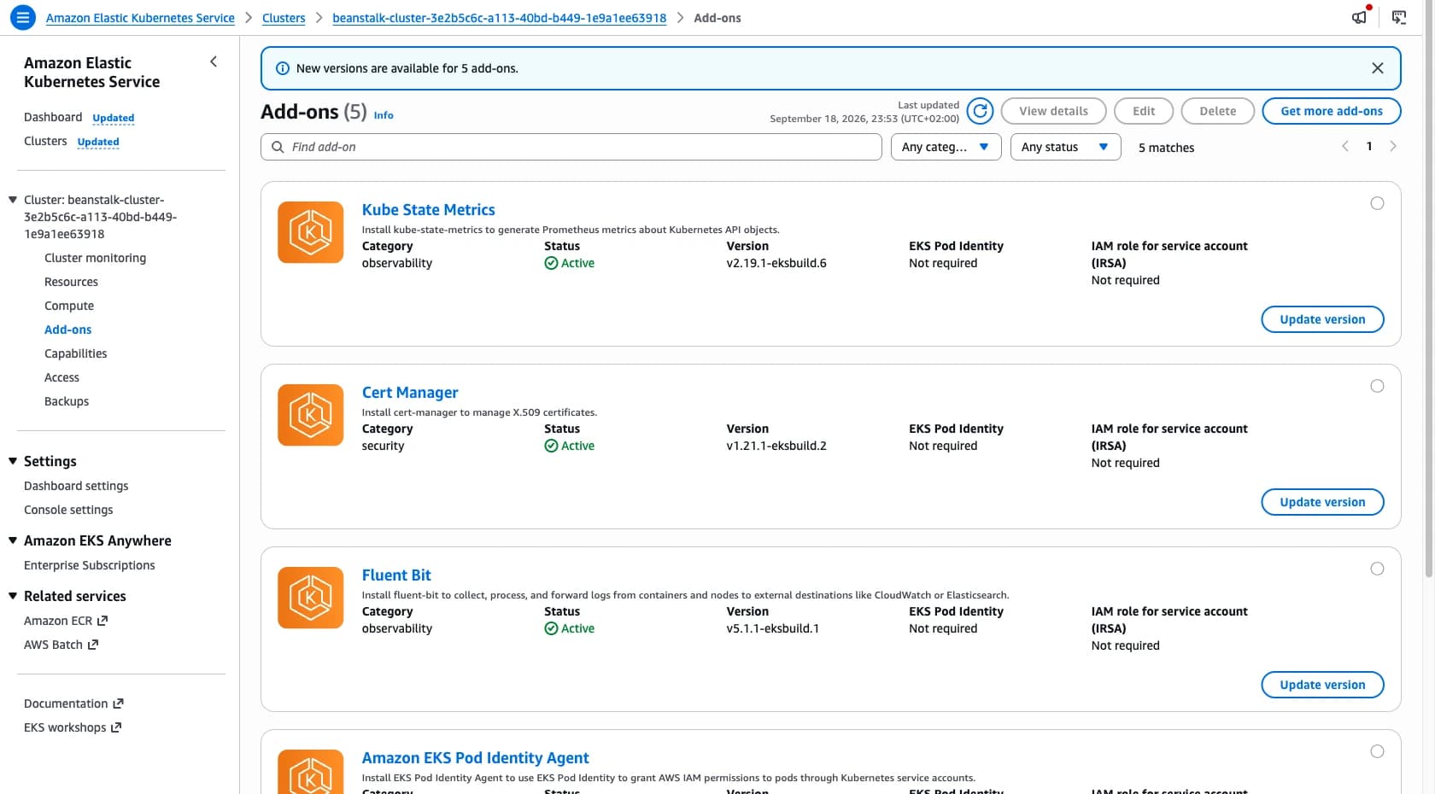Open Add-ons in sidebar

click(67, 330)
